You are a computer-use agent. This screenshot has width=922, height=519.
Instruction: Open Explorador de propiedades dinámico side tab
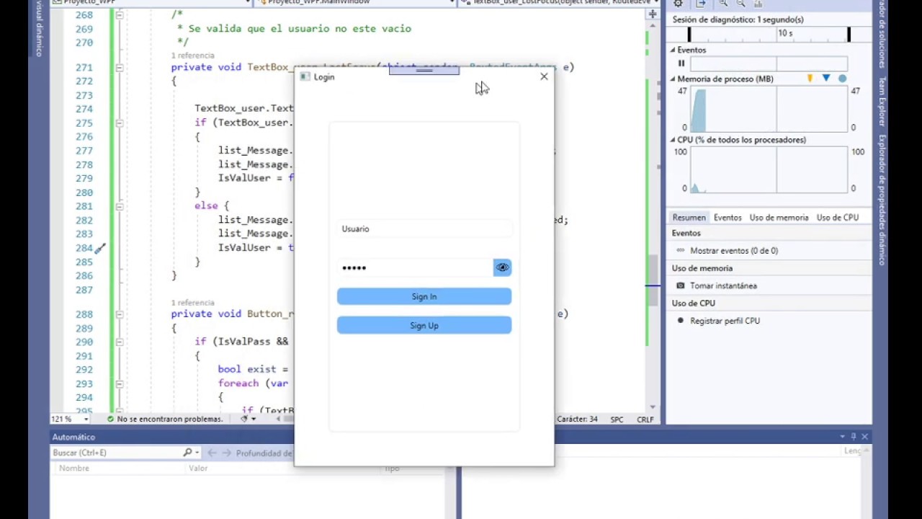[x=881, y=200]
